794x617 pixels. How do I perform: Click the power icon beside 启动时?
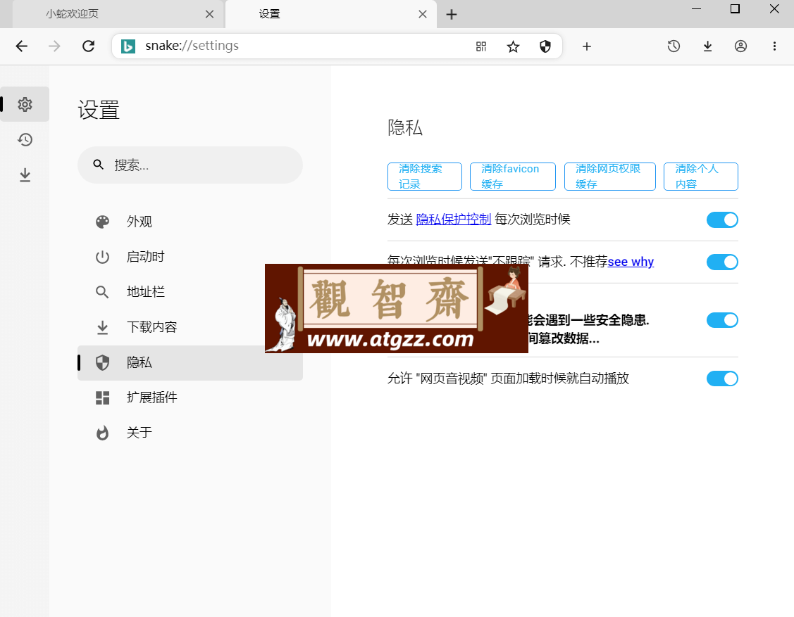pos(102,257)
